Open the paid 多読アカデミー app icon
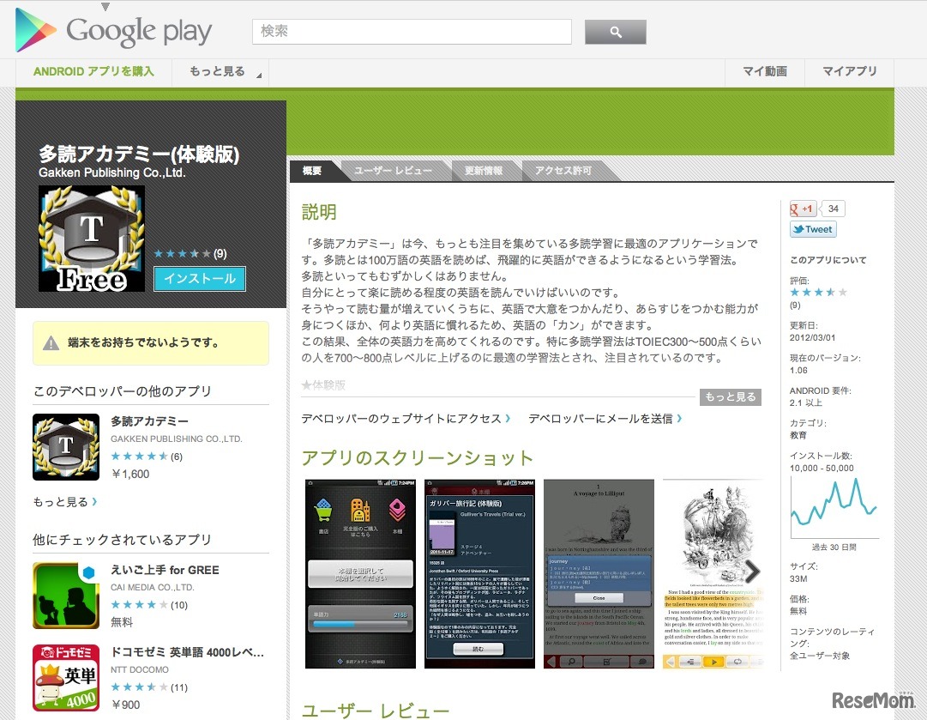 coord(66,446)
